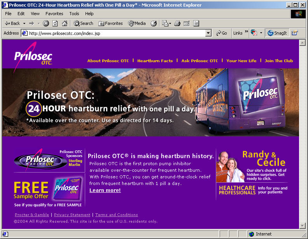
Task: Open About Prilosec OTC nav link
Action: tap(108, 61)
